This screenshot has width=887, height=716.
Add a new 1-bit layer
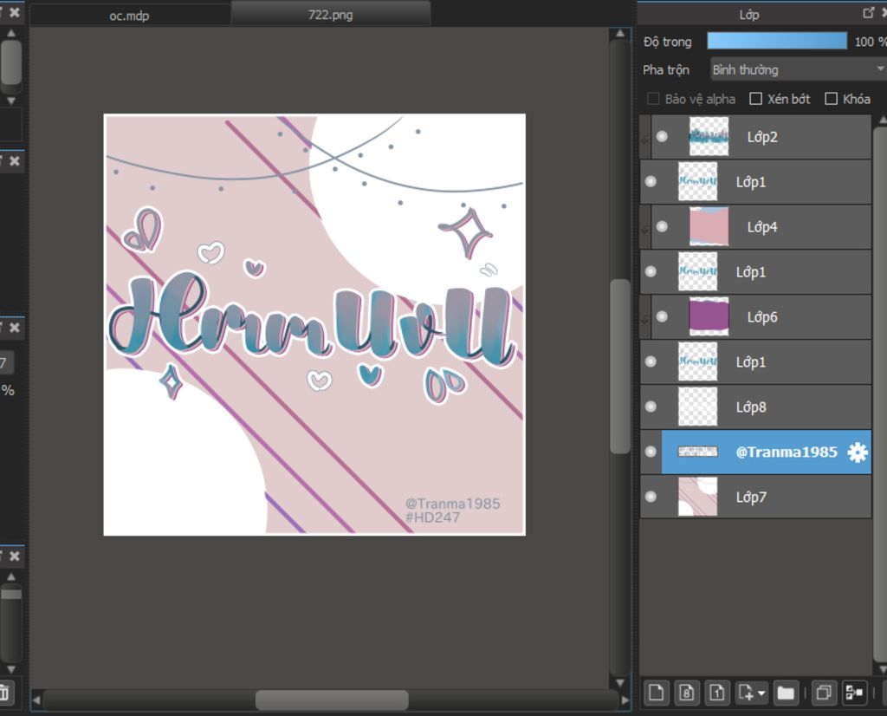pos(717,693)
